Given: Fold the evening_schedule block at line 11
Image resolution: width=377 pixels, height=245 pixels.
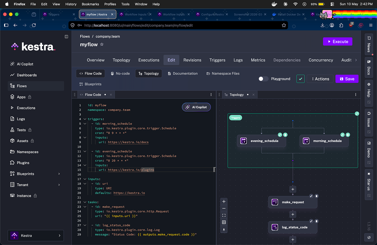Looking at the screenshot, I should point(85,151).
